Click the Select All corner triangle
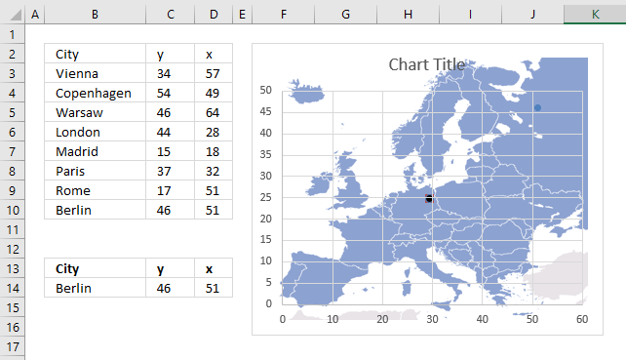This screenshot has height=360, width=626. (16, 15)
